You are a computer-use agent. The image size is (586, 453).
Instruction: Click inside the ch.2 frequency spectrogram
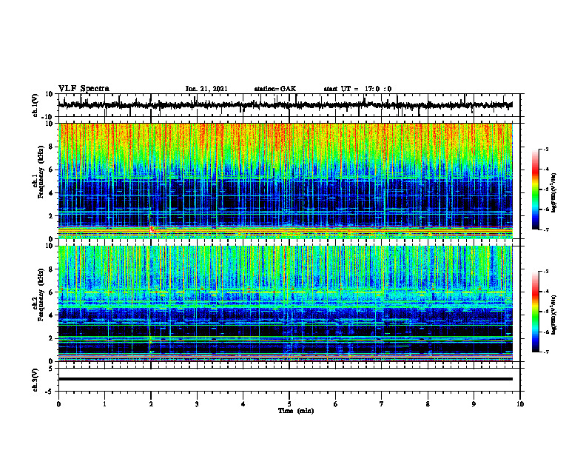coord(285,303)
